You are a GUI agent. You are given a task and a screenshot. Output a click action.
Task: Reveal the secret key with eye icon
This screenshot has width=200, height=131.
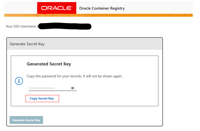point(73,88)
